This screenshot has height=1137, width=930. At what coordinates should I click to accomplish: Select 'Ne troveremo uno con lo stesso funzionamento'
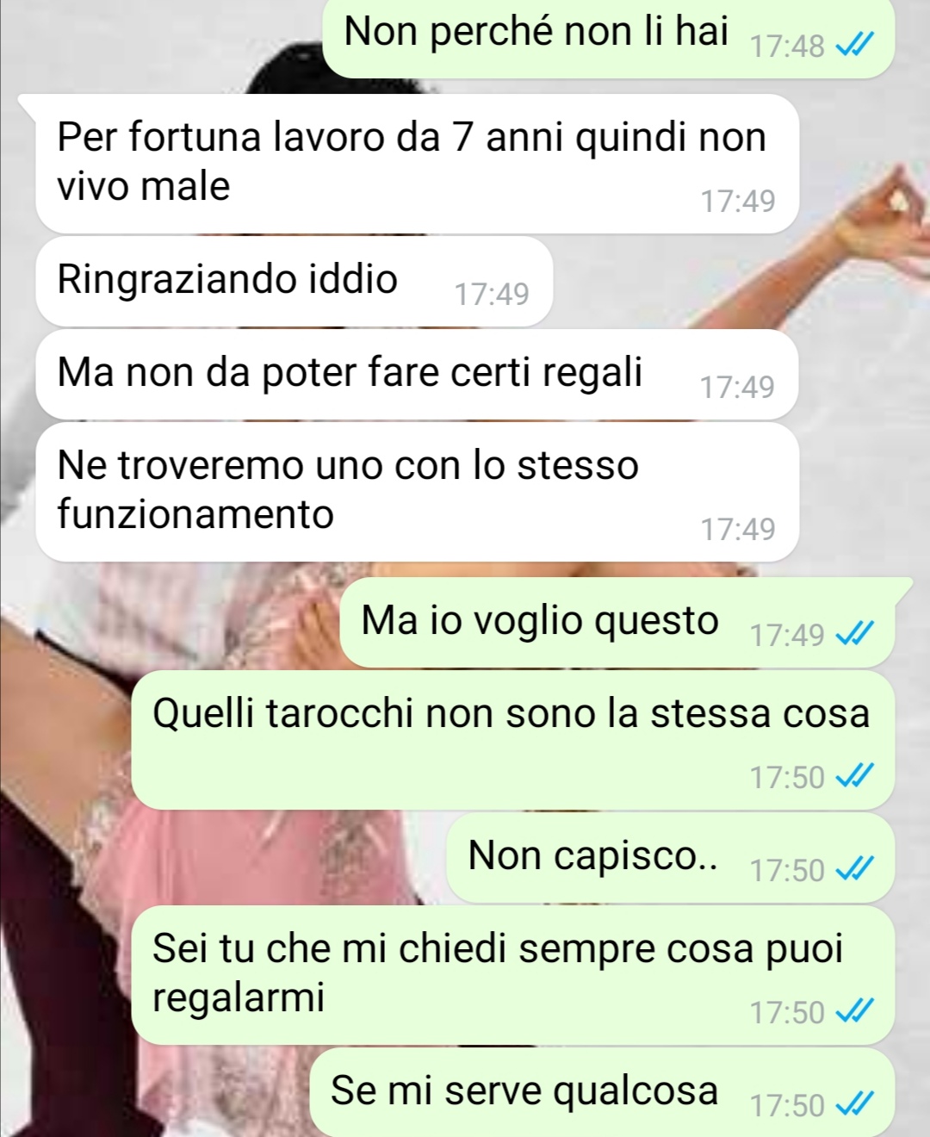(x=417, y=492)
